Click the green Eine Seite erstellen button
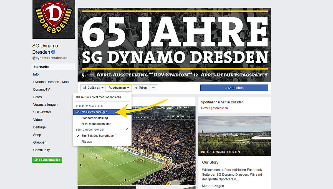The image size is (333, 189). tap(47, 160)
